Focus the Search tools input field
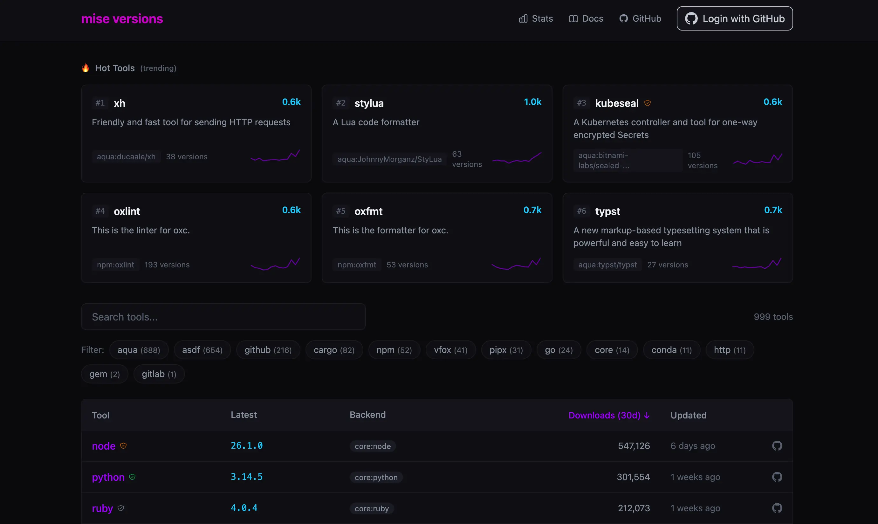This screenshot has height=524, width=878. (x=223, y=317)
